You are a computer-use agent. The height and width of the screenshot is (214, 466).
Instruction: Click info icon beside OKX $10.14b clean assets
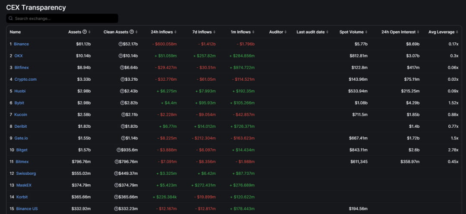pyautogui.click(x=120, y=56)
